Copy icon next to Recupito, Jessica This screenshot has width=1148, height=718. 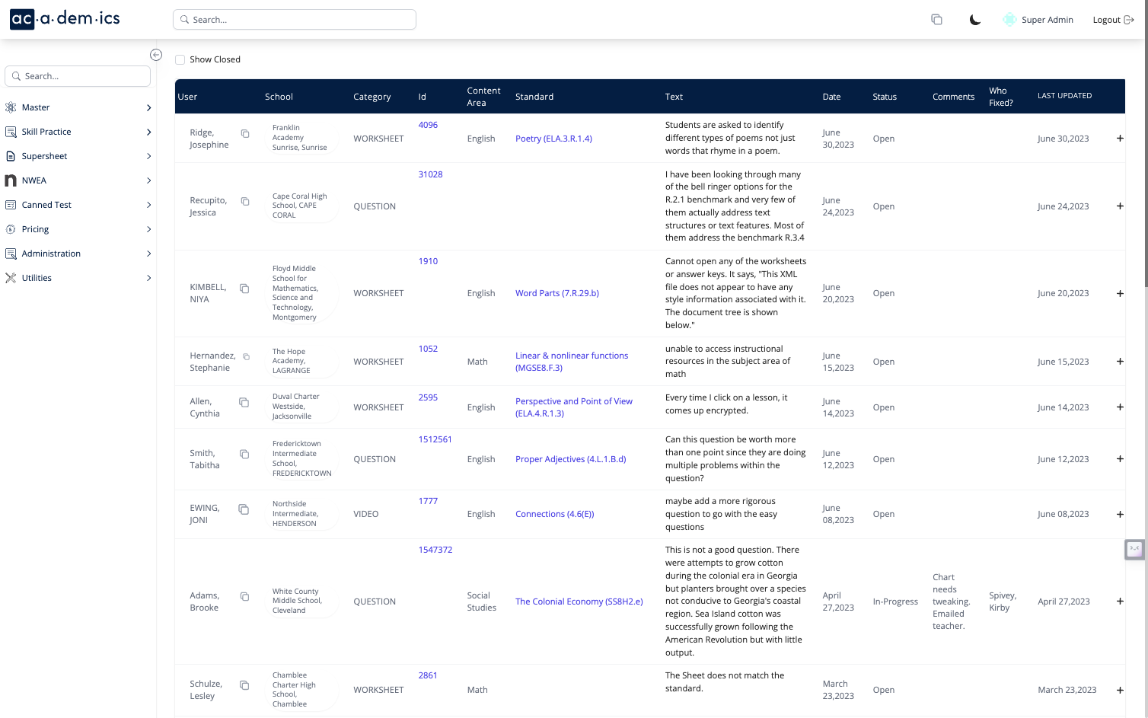pyautogui.click(x=245, y=201)
